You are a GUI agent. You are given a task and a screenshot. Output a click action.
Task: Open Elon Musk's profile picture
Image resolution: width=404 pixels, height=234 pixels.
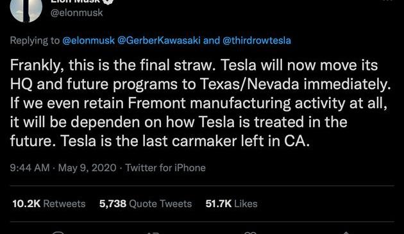26,10
